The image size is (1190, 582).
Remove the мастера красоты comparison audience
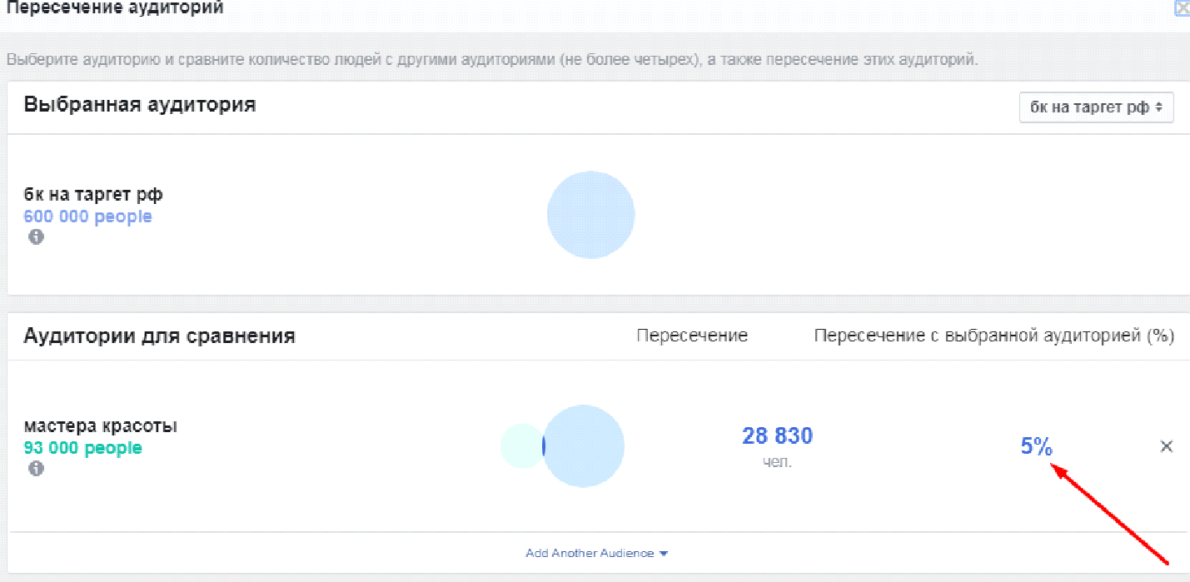coord(1166,446)
